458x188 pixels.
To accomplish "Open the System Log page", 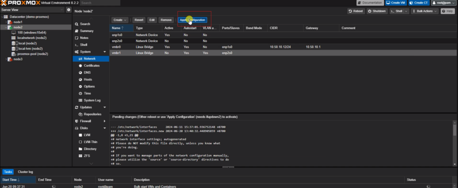I will (x=92, y=100).
